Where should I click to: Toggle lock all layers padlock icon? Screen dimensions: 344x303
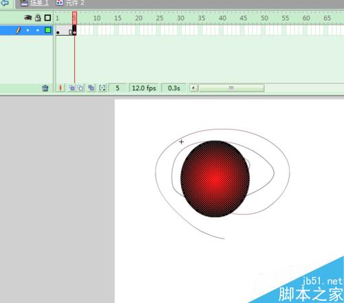pyautogui.click(x=38, y=18)
